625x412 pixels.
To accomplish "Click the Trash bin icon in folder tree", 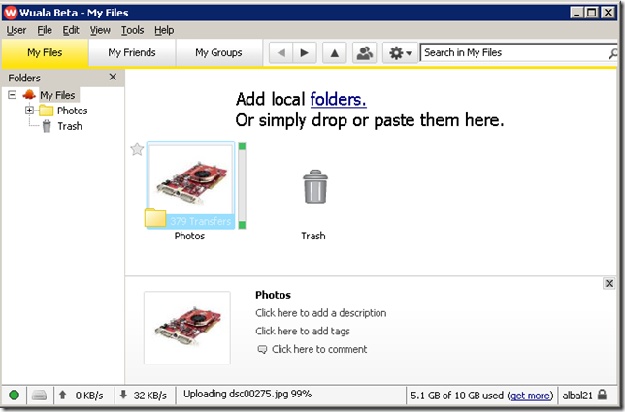I will (47, 126).
